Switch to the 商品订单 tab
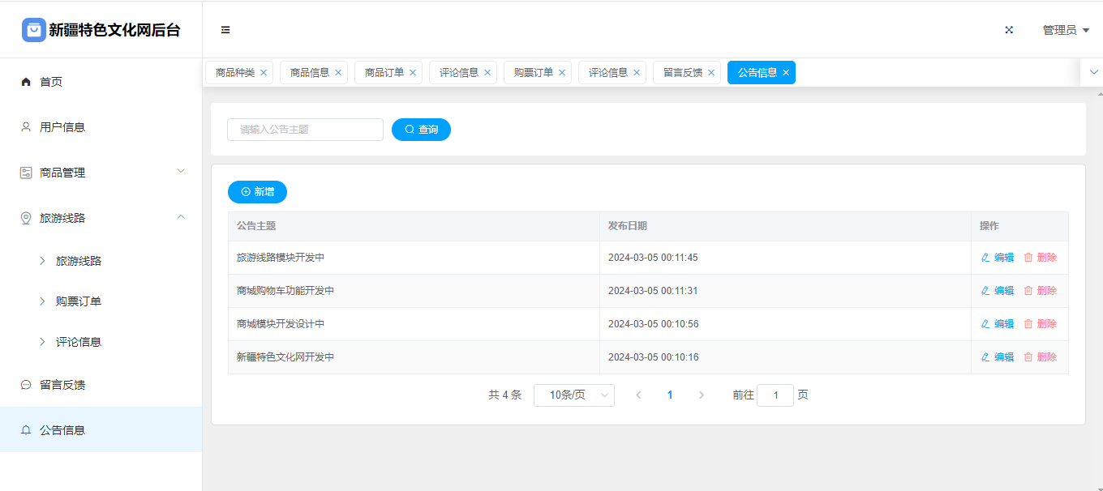Image resolution: width=1103 pixels, height=491 pixels. pos(384,73)
